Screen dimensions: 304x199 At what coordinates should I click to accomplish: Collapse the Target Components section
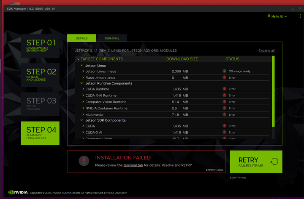click(x=79, y=59)
